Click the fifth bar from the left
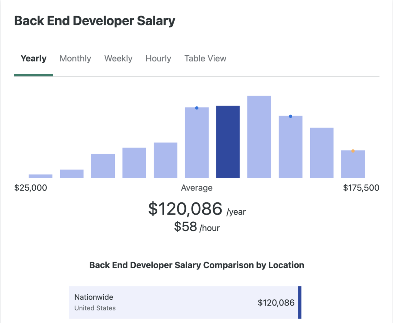This screenshot has height=323, width=393. tap(165, 160)
